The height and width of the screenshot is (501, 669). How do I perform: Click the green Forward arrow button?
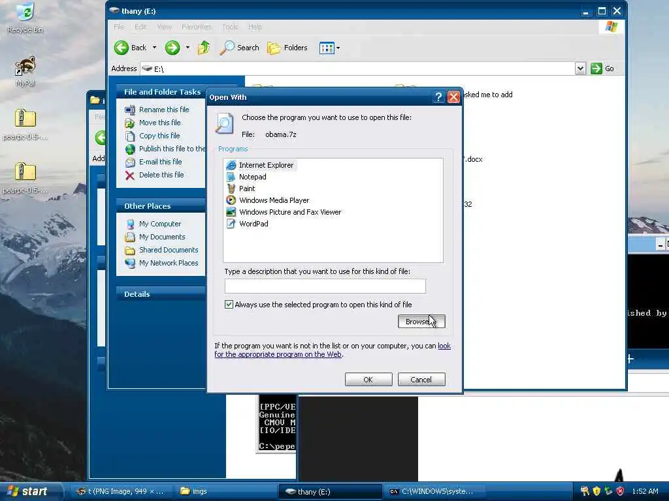[x=172, y=48]
